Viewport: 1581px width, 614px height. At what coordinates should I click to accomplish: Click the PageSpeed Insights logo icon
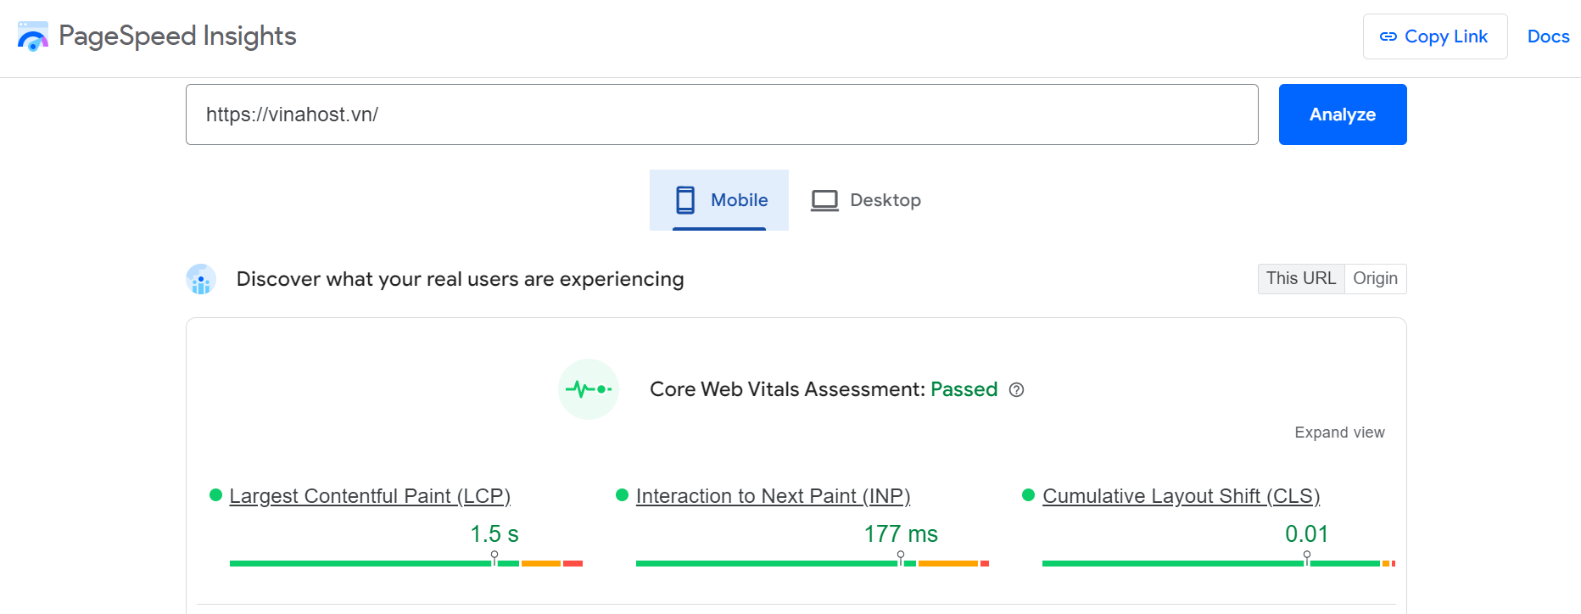pos(33,36)
